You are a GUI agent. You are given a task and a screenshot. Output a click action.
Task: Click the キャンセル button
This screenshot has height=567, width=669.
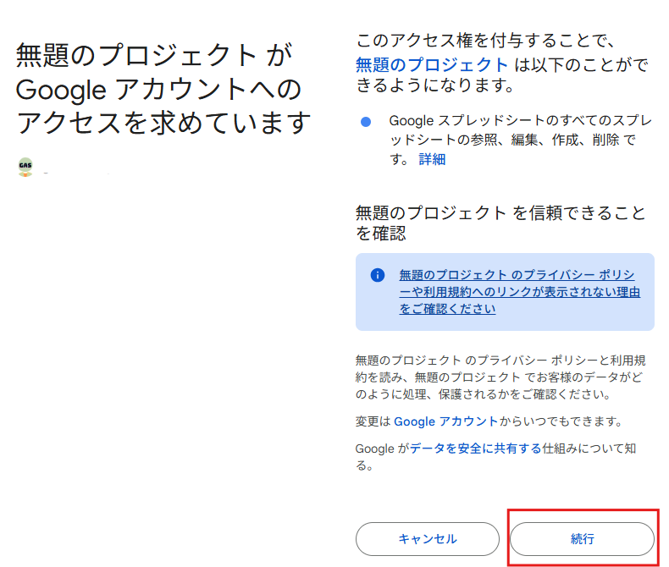[x=427, y=539]
